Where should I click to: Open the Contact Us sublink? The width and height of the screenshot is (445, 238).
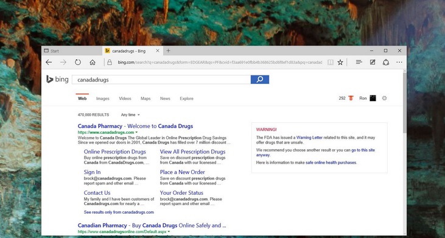click(x=97, y=193)
